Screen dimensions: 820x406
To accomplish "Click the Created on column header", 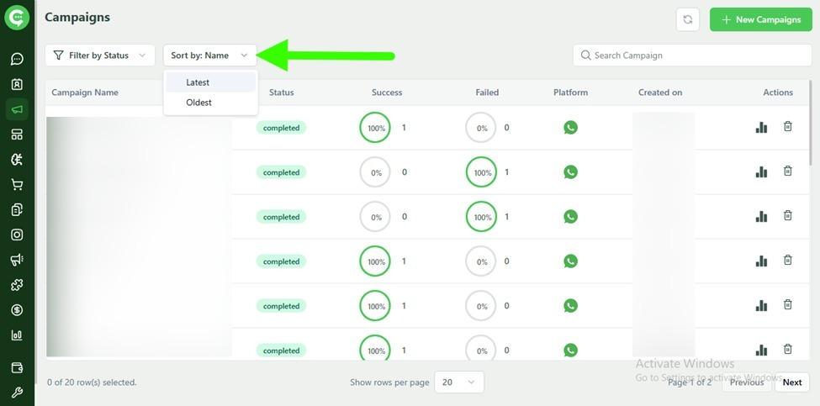I will (660, 92).
